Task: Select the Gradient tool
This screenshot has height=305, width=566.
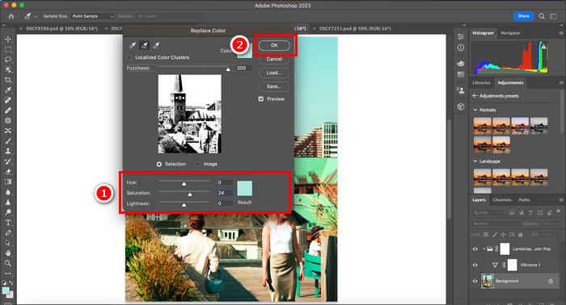Action: pos(8,182)
